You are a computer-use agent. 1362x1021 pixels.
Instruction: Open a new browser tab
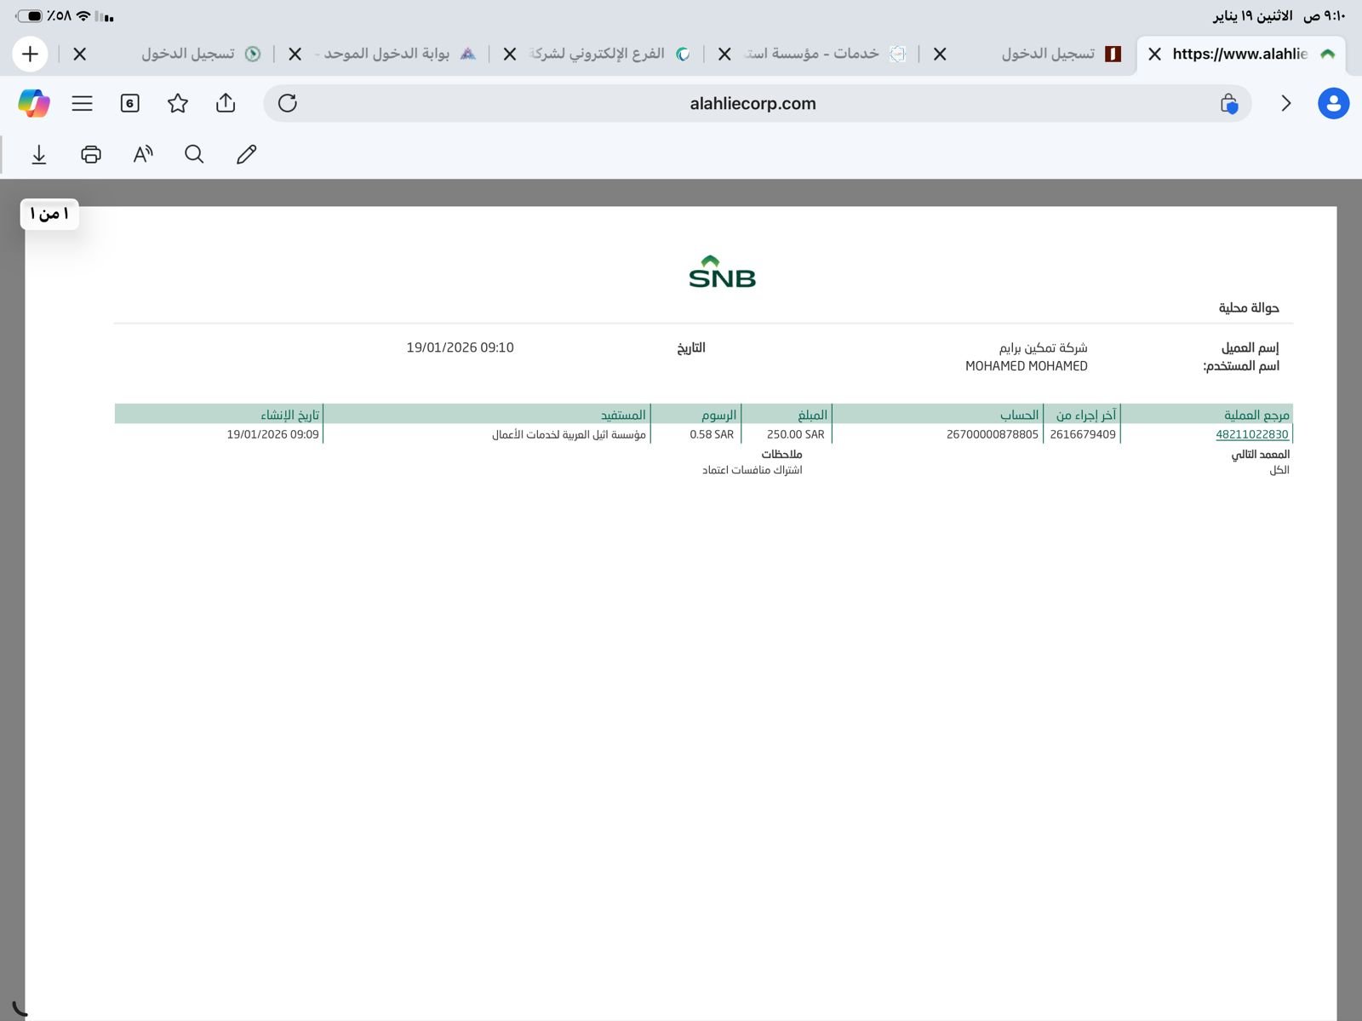(x=31, y=54)
